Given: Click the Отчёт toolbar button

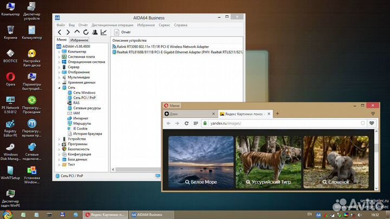Looking at the screenshot, I should (122, 33).
